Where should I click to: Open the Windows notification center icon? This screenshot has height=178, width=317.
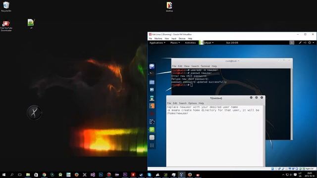point(295,175)
